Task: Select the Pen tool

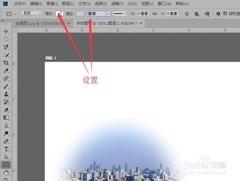Action: 6,141
